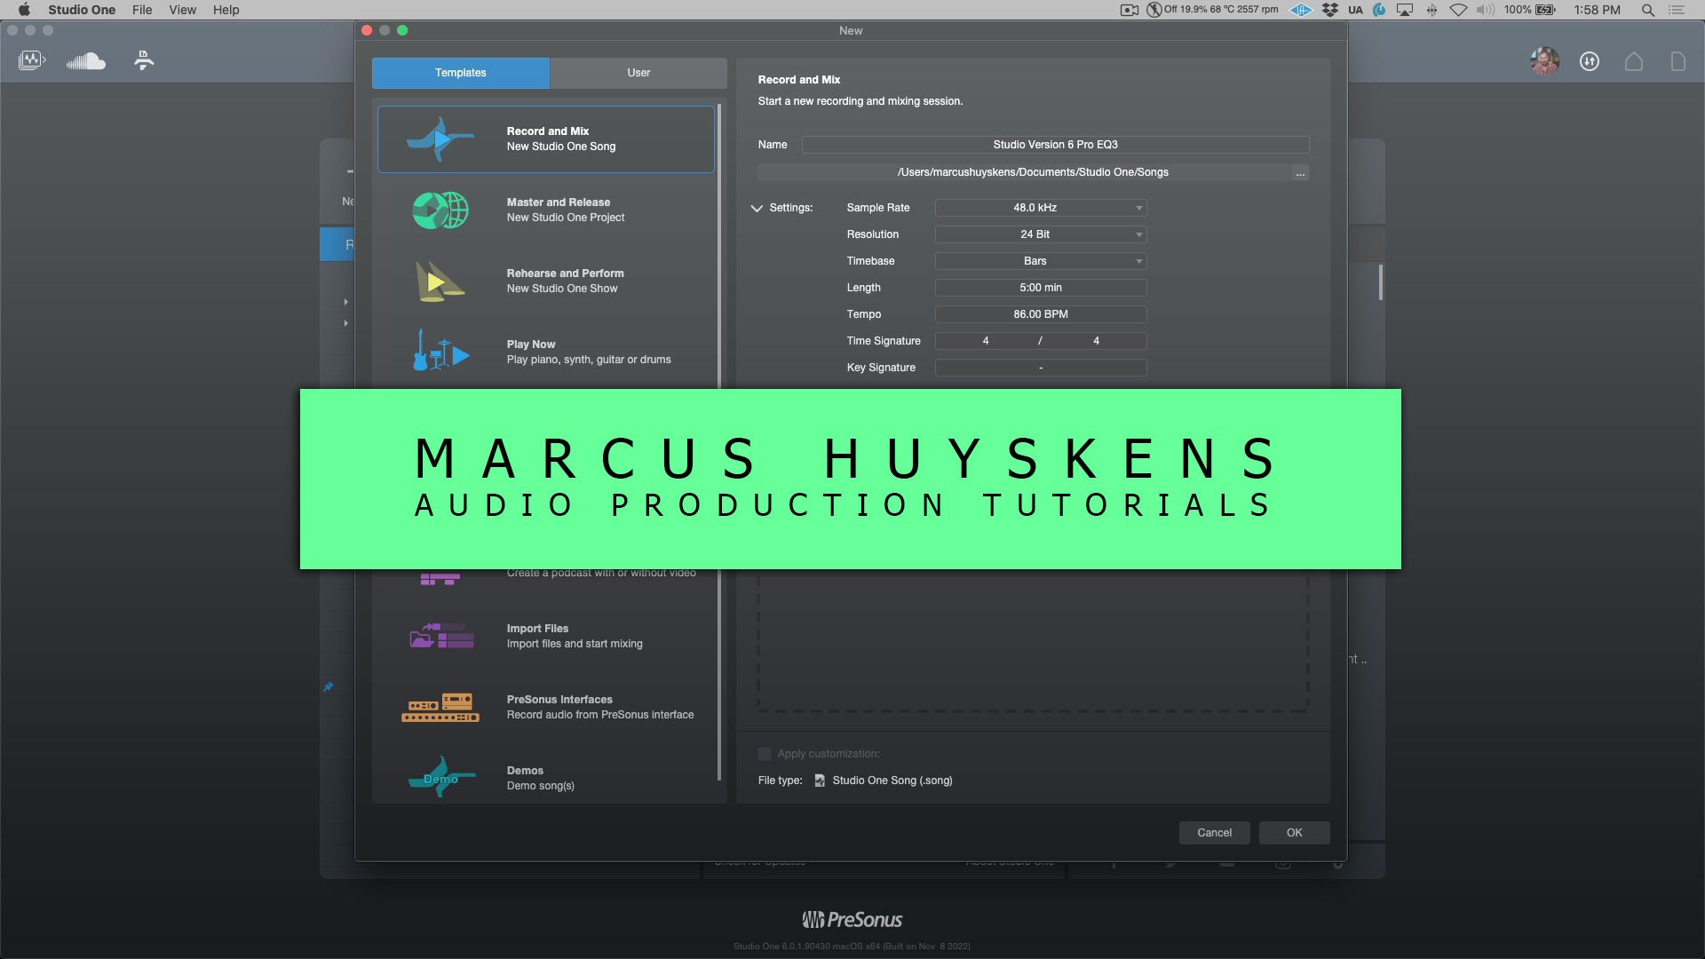Click the battery status icon in menu bar

pyautogui.click(x=1546, y=10)
